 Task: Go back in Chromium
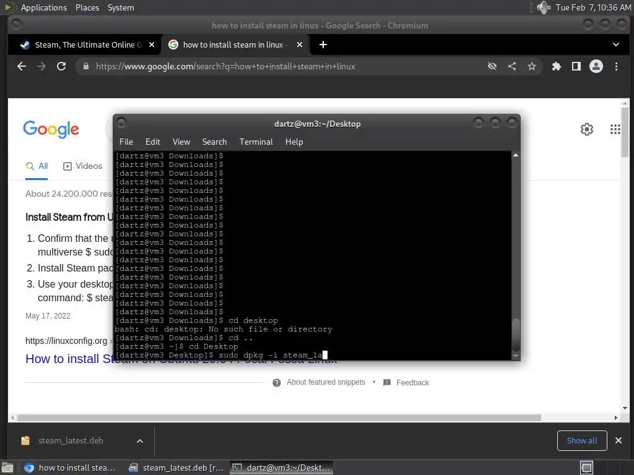point(22,66)
